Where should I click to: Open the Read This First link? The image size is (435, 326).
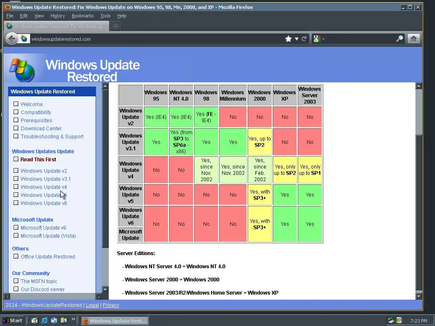tap(38, 160)
